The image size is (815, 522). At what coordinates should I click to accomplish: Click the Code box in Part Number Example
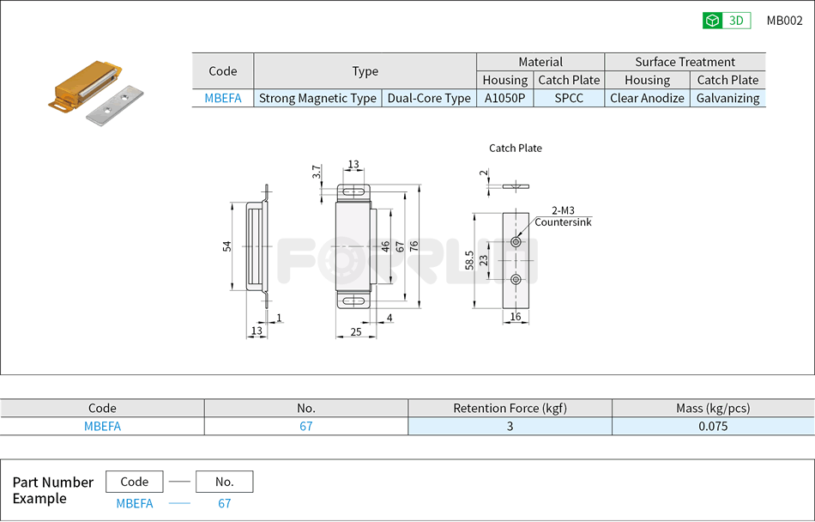pos(134,482)
